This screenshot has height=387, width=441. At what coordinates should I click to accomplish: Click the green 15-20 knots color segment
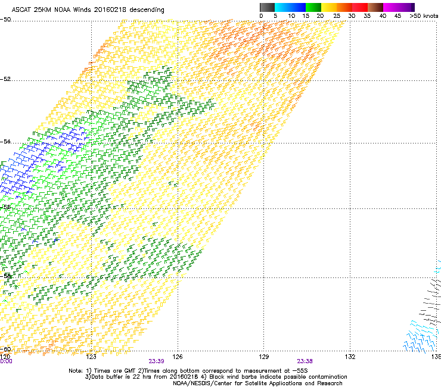point(313,7)
